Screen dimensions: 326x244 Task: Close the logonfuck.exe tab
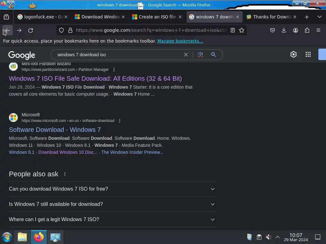[66, 17]
